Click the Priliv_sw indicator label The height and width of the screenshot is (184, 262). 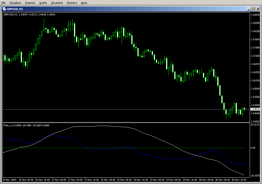[26, 125]
